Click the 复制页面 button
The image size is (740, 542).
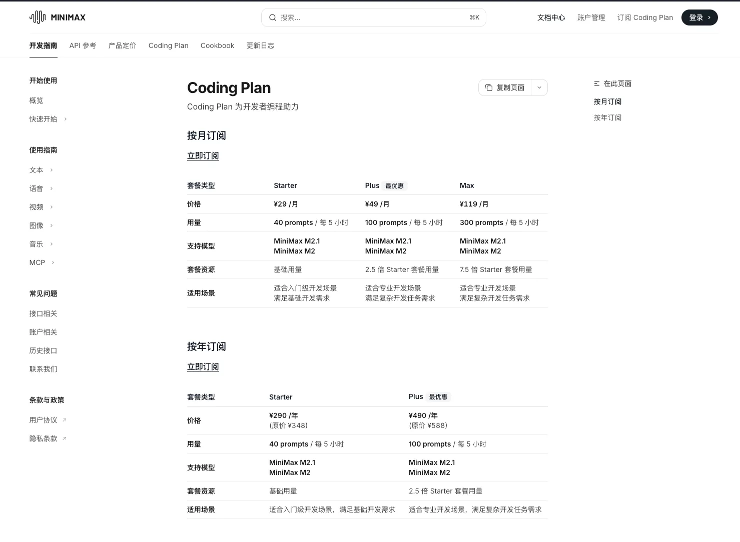click(505, 87)
